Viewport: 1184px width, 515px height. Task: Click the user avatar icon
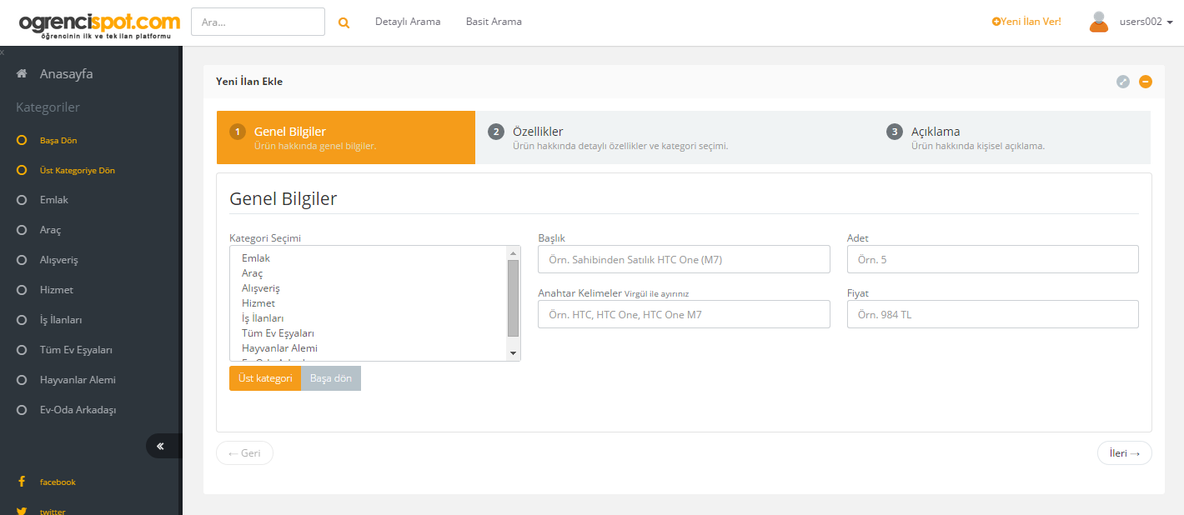pos(1099,22)
